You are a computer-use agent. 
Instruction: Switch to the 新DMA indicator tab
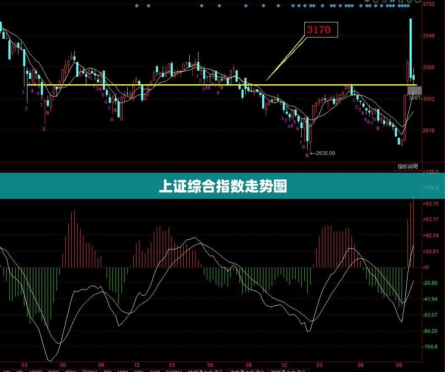point(90,371)
